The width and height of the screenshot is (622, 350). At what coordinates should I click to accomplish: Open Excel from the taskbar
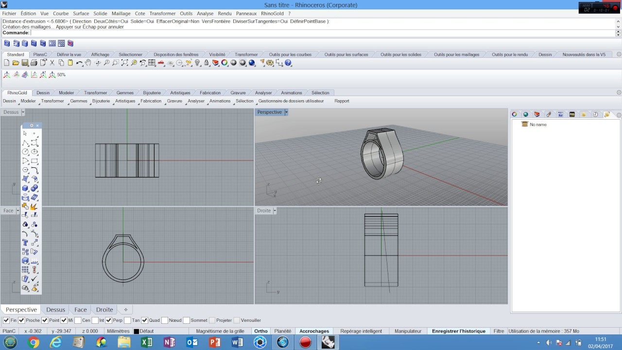tap(146, 342)
